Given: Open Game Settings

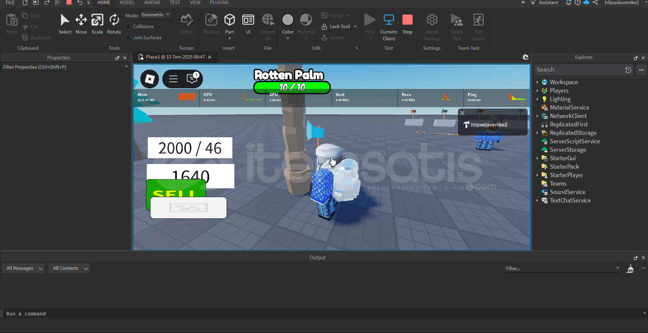Looking at the screenshot, I should pos(432,27).
